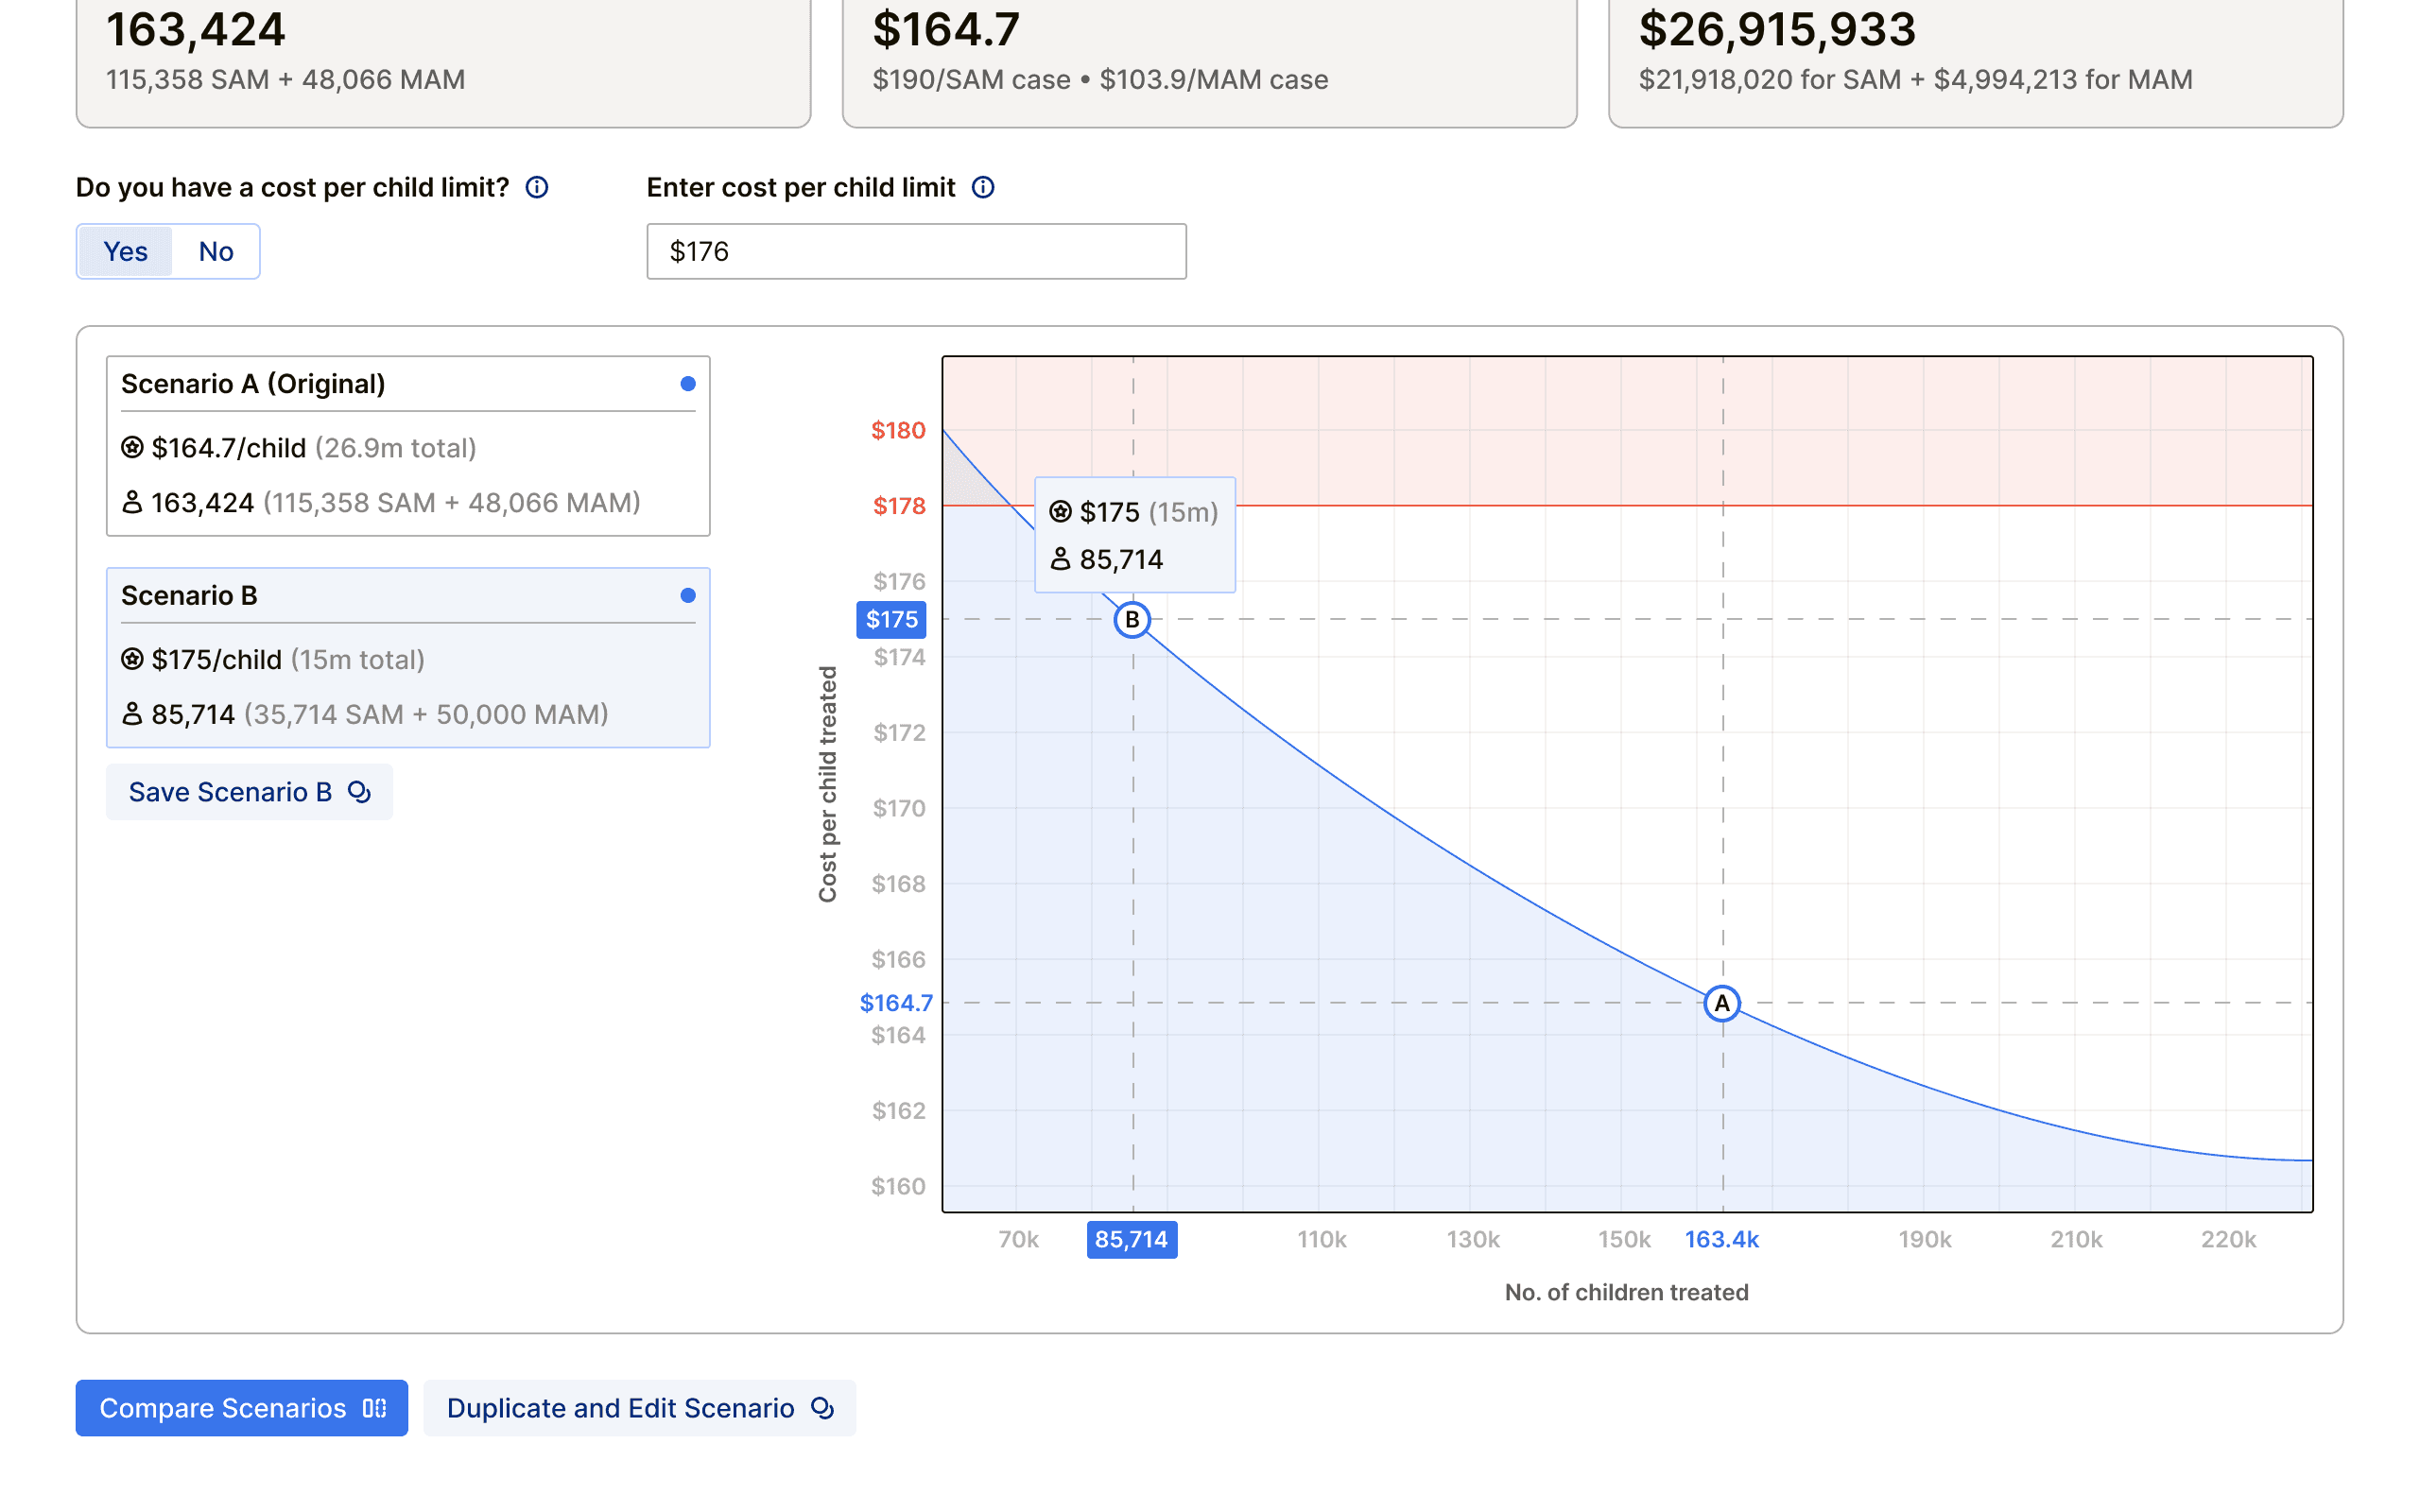2420x1512 pixels.
Task: Click info icon next to Enter cost limit
Action: coord(983,187)
